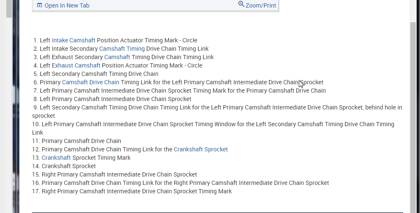
Task: Click item 15 Right Primary Camshaft Intermediate Sprocket text
Action: pyautogui.click(x=119, y=174)
